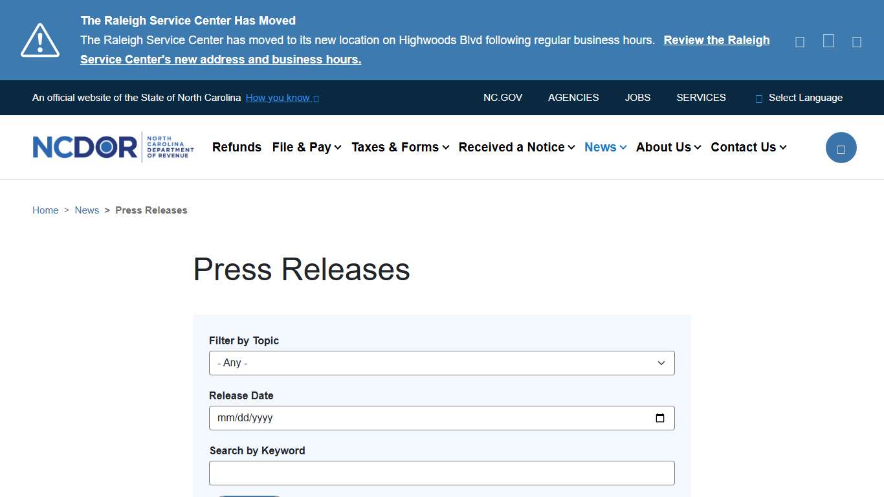Open the 'Filter by Topic' dropdown
Viewport: 884px width, 497px height.
click(x=441, y=362)
